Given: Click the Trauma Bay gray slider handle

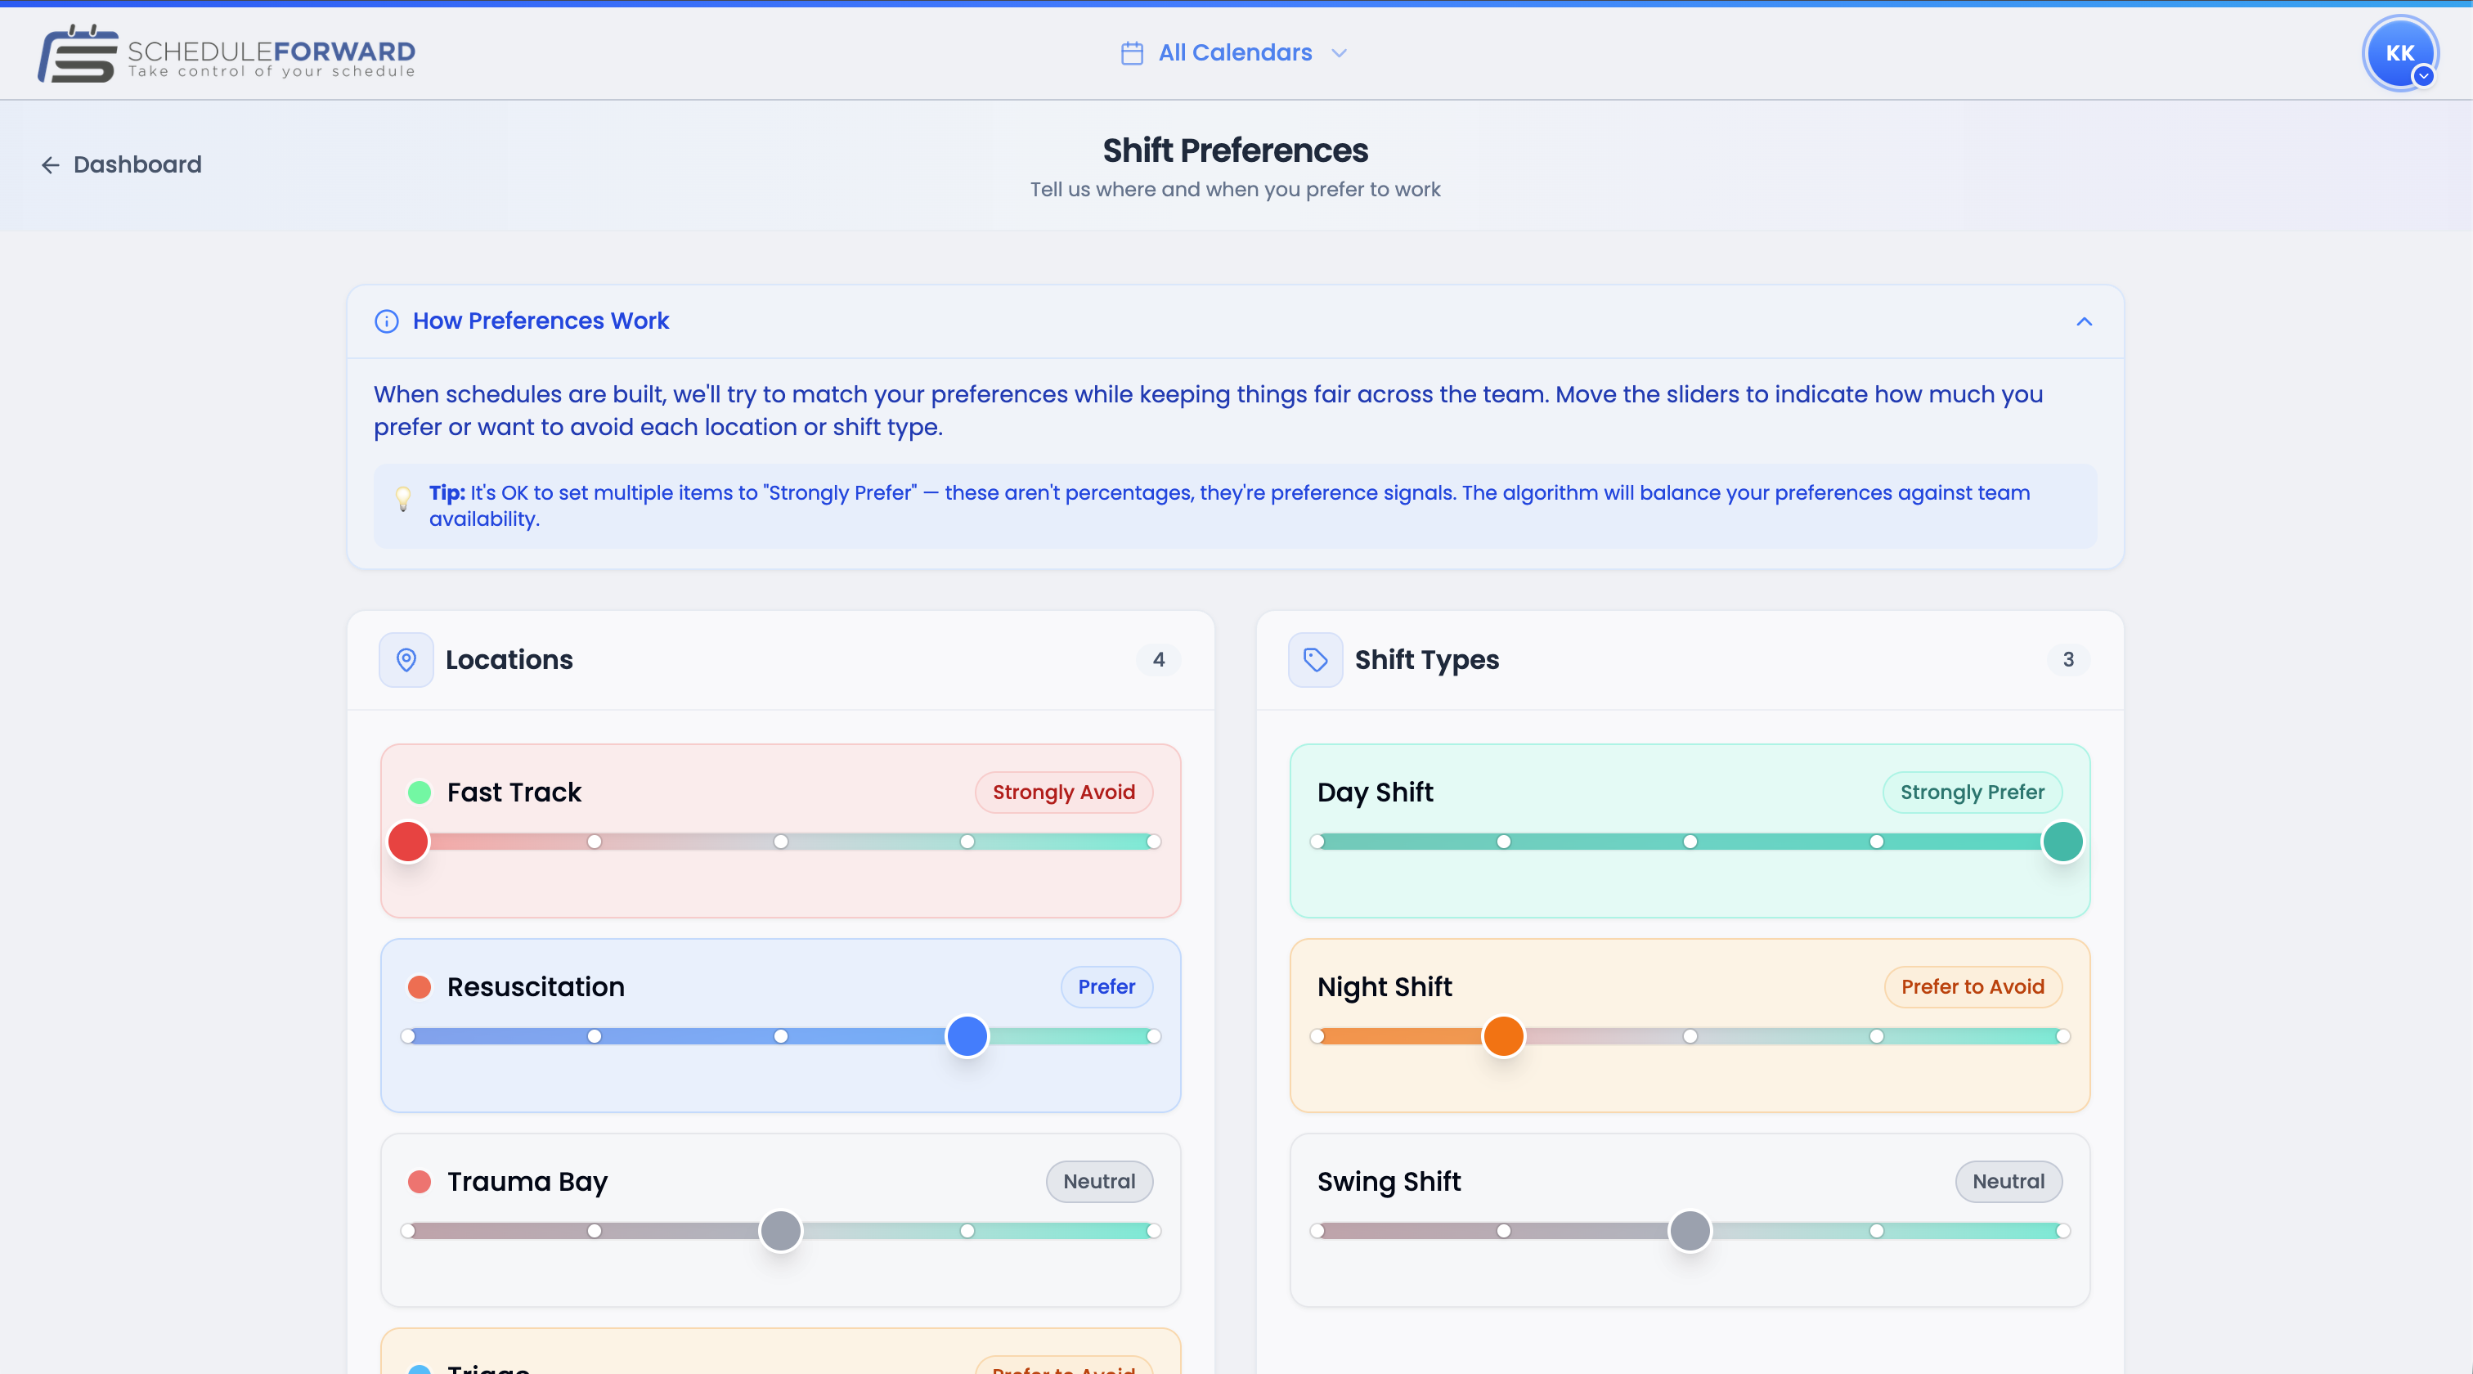Looking at the screenshot, I should pos(780,1231).
